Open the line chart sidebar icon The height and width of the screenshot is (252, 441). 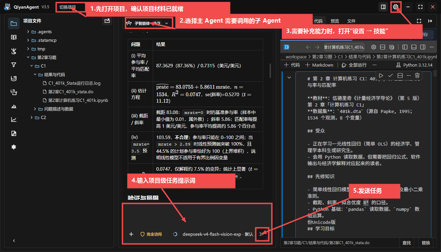point(14,120)
